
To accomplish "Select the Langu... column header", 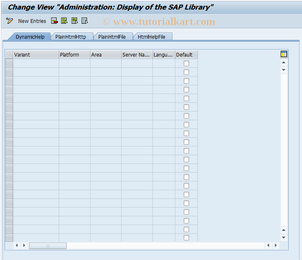I will [x=164, y=54].
